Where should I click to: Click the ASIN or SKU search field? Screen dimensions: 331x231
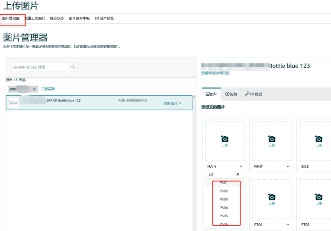tap(40, 67)
